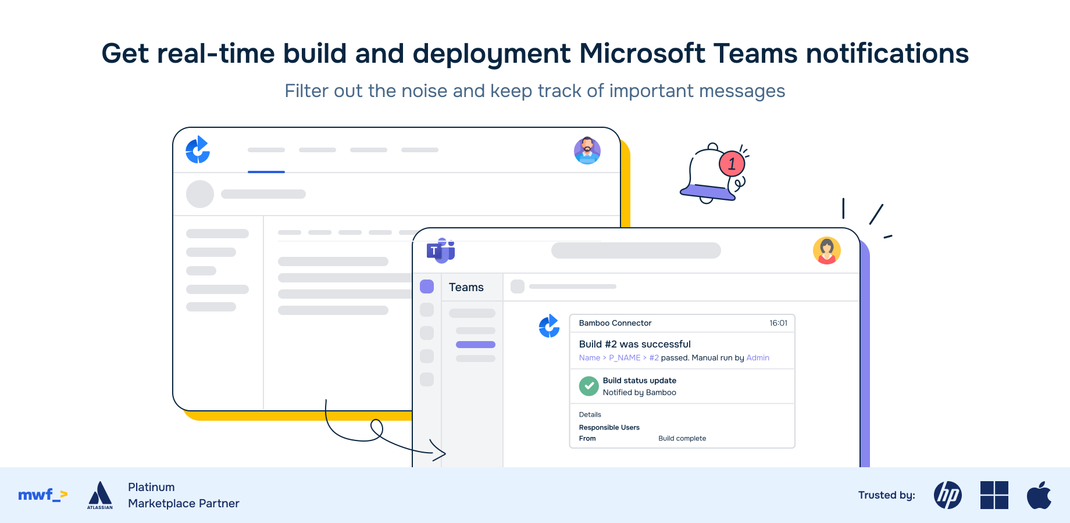Click the mwf logo in the footer
This screenshot has height=523, width=1070.
pyautogui.click(x=43, y=495)
